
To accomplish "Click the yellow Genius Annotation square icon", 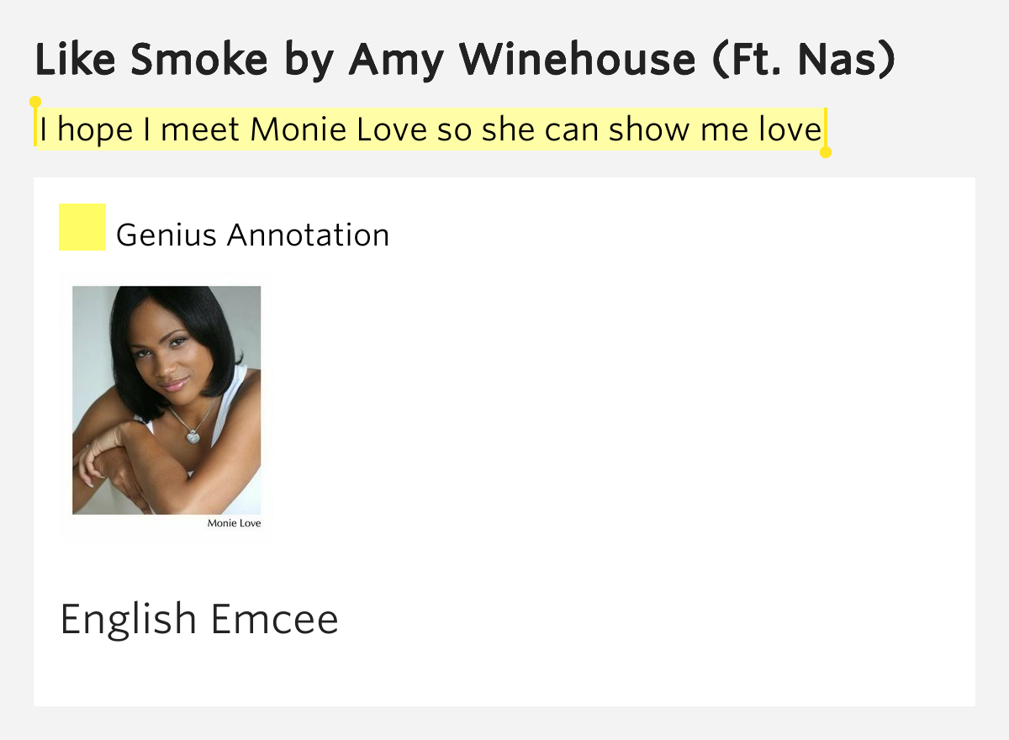I will click(82, 227).
